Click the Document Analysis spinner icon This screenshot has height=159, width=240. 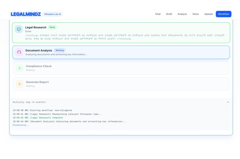point(19,52)
